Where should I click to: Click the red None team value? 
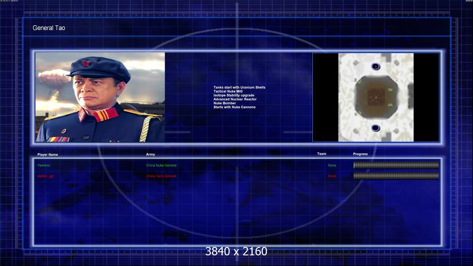332,176
